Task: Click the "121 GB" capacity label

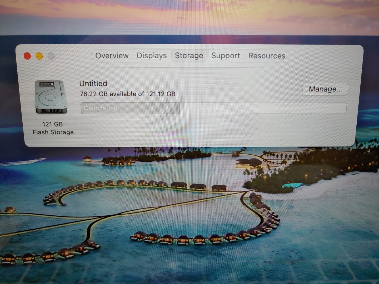Action: pos(52,124)
